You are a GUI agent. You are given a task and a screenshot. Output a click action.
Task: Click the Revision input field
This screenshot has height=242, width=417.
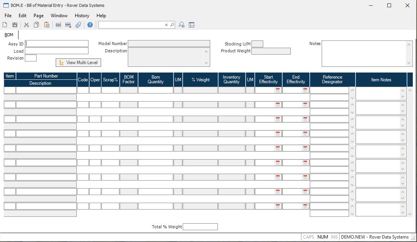(31, 58)
